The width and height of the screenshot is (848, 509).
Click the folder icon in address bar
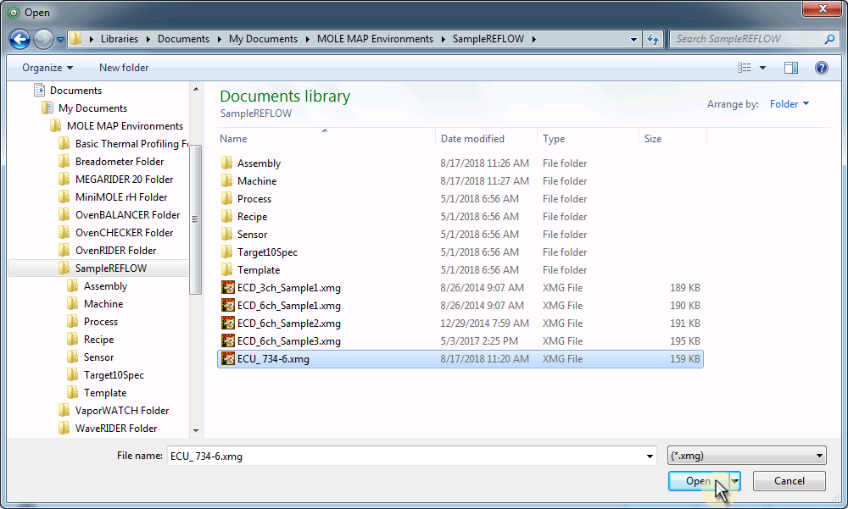click(76, 39)
